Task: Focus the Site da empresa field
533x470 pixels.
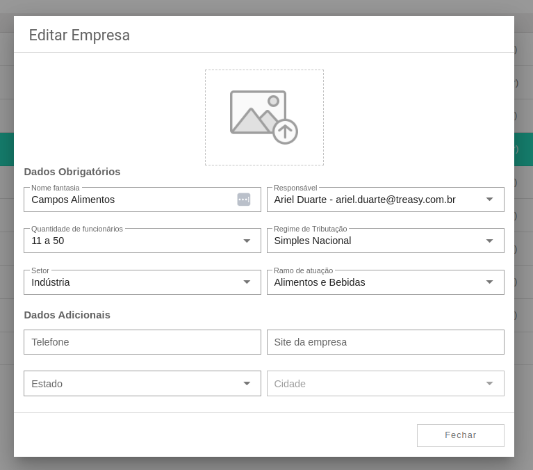Action: coord(386,342)
